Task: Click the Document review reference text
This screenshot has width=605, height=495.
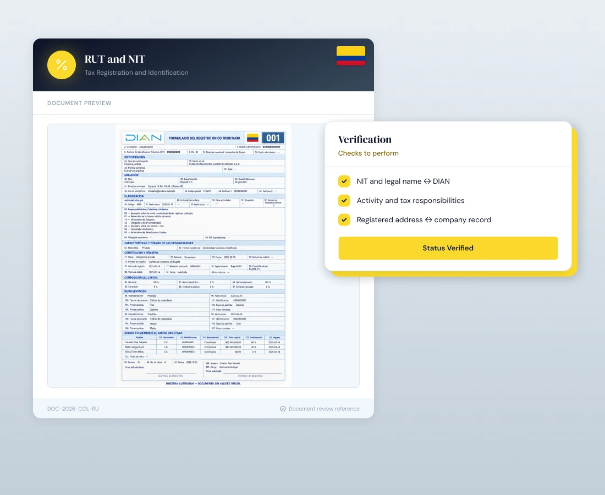Action: pyautogui.click(x=324, y=409)
